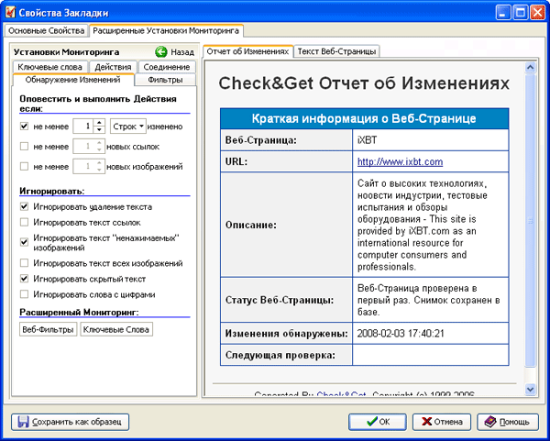Open the Действия tab
The height and width of the screenshot is (441, 550).
(x=113, y=67)
